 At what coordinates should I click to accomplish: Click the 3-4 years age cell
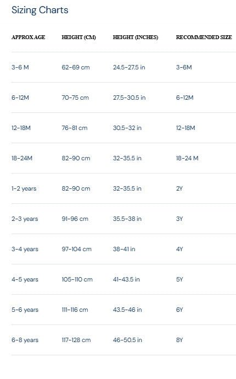[x=25, y=249]
